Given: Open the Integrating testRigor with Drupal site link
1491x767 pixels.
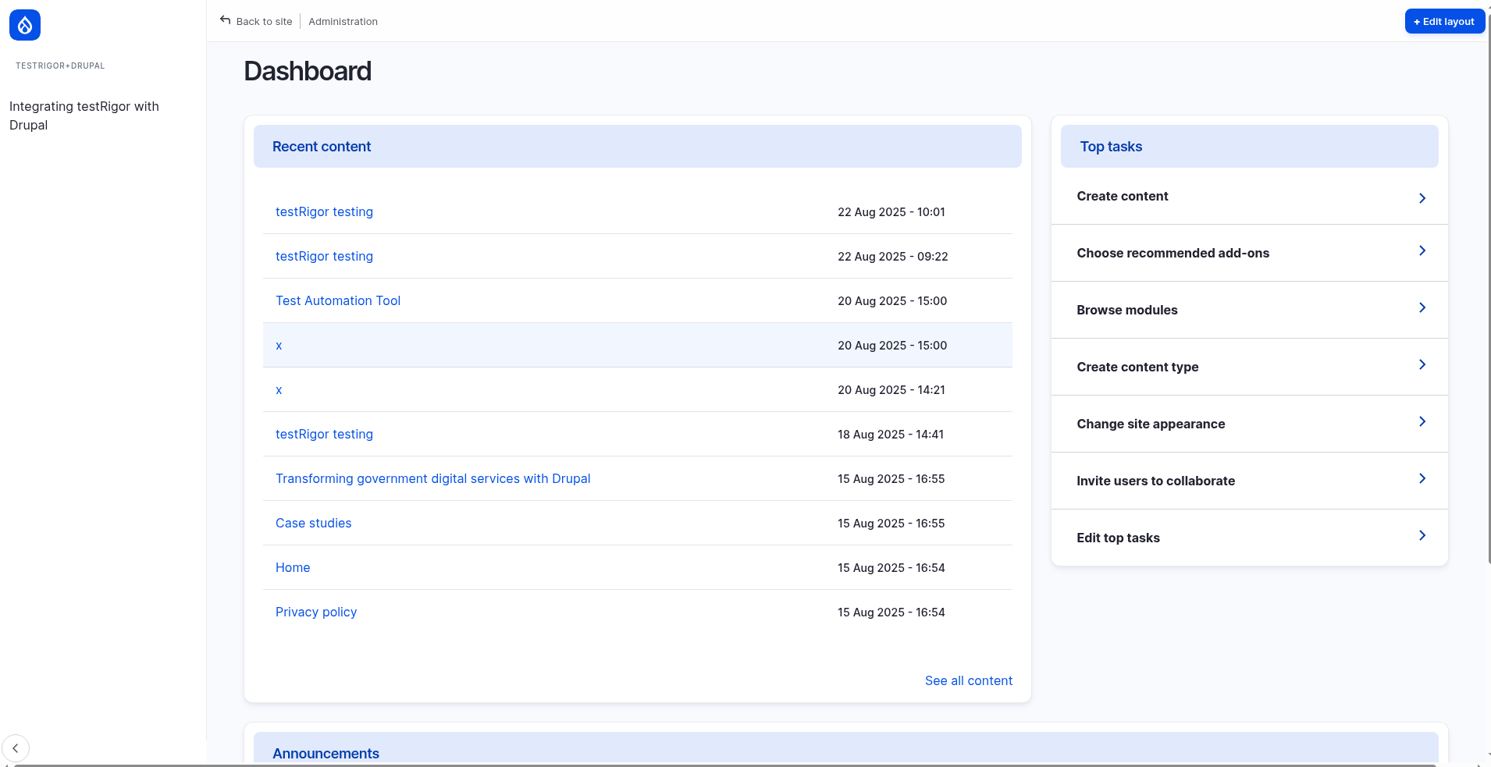Looking at the screenshot, I should coord(84,115).
